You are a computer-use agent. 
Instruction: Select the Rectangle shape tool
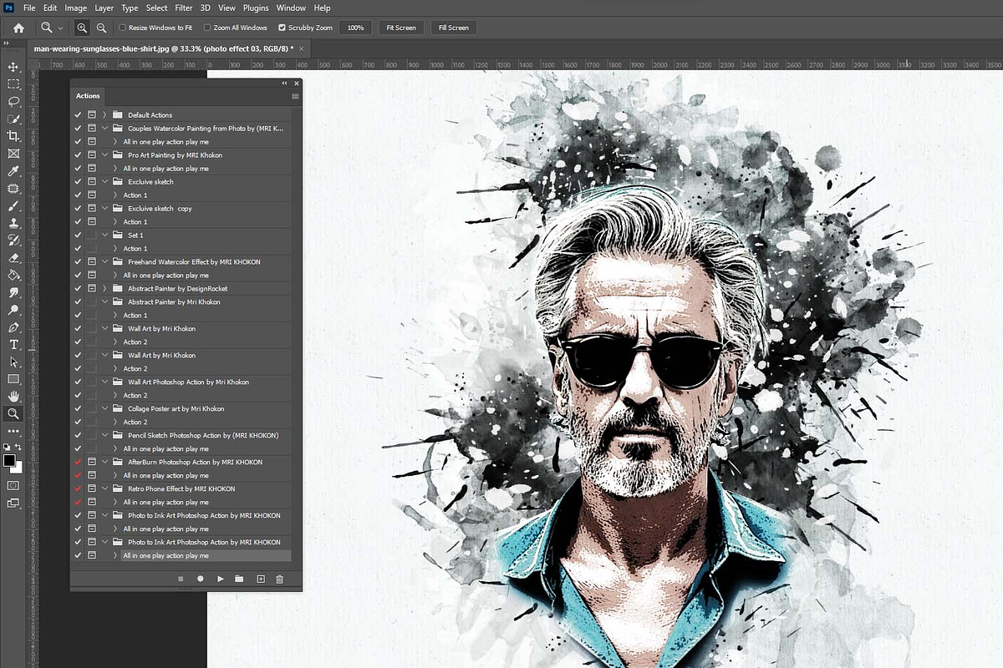pyautogui.click(x=13, y=379)
